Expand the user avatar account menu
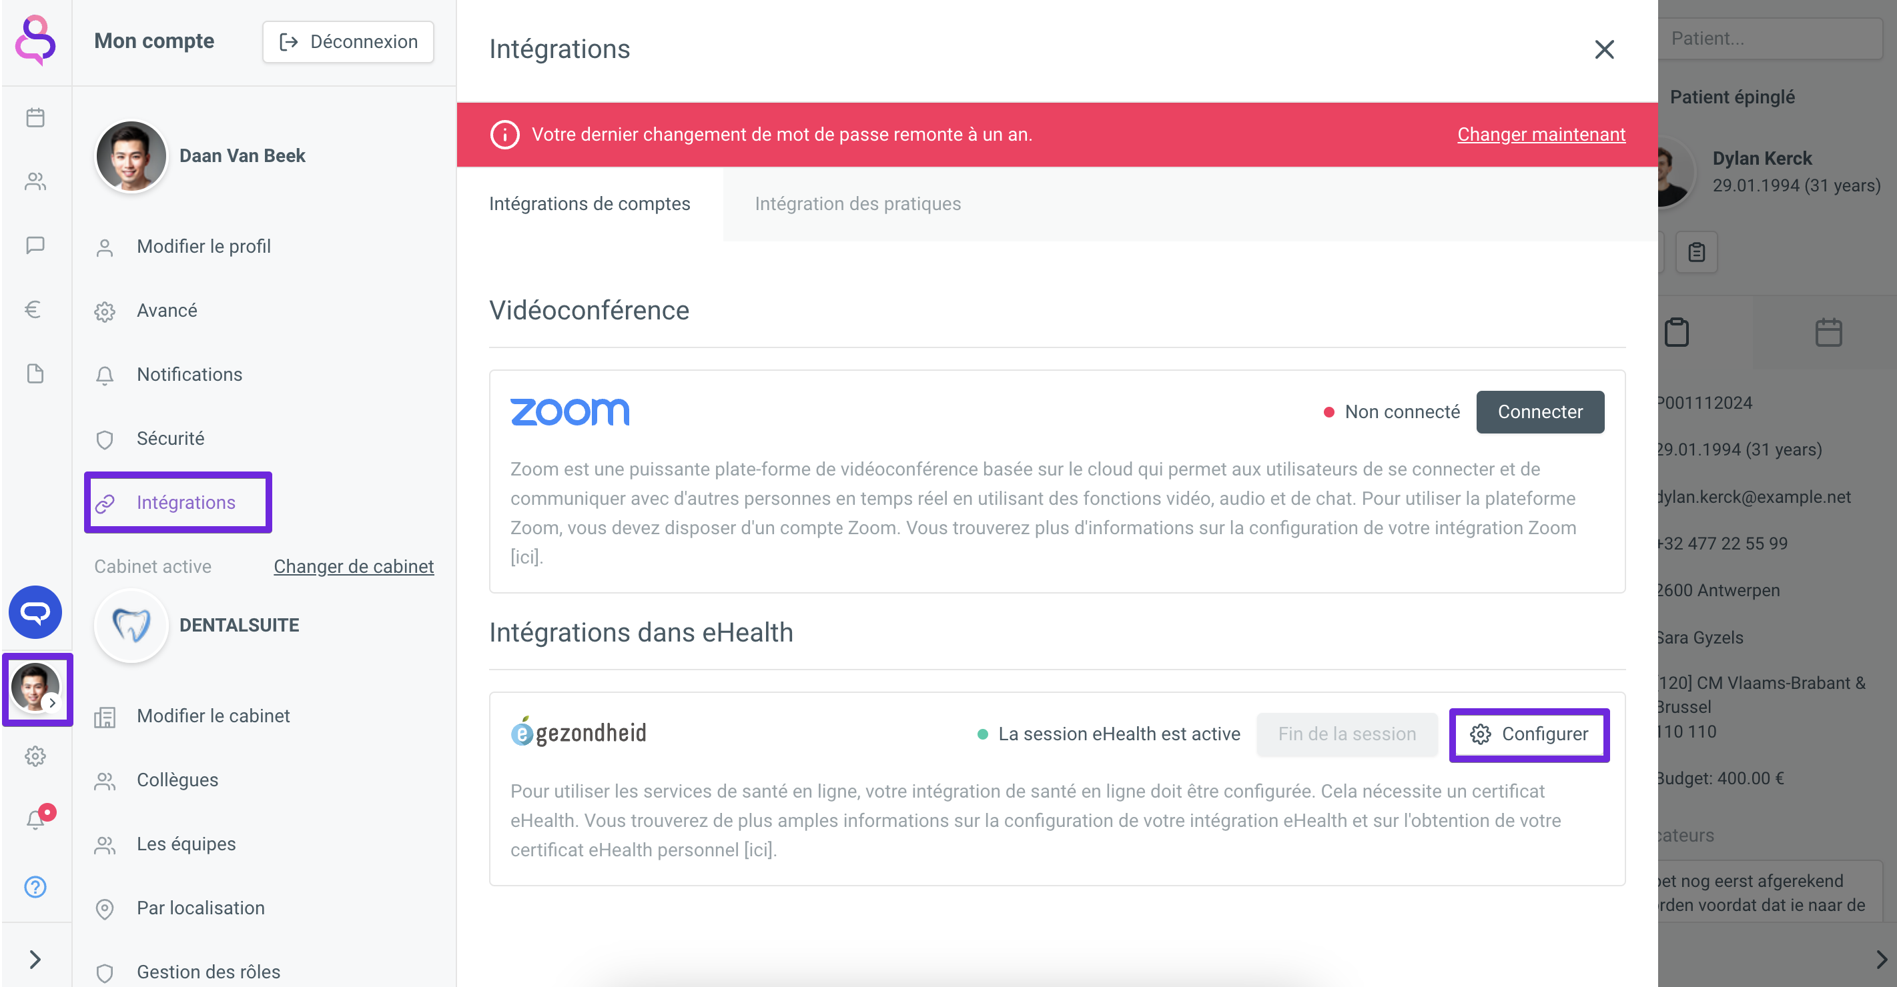The image size is (1897, 987). 37,688
